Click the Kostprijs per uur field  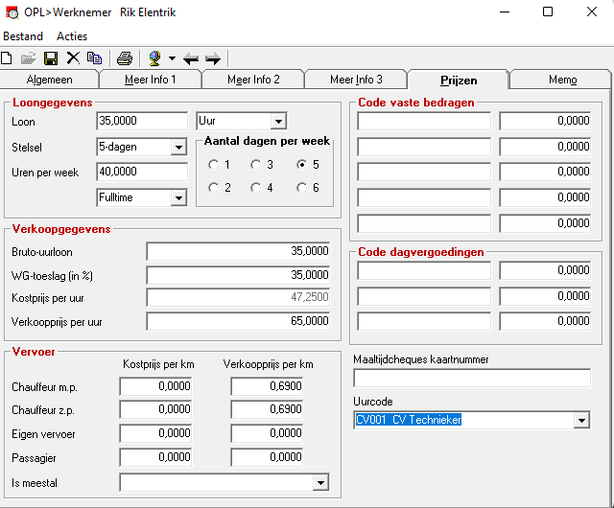coord(238,297)
